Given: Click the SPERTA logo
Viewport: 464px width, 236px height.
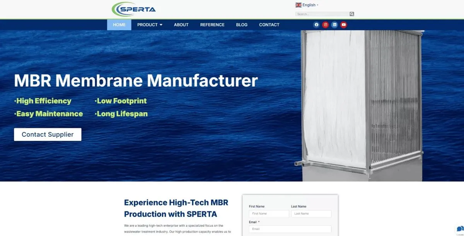Looking at the screenshot, I should [133, 8].
